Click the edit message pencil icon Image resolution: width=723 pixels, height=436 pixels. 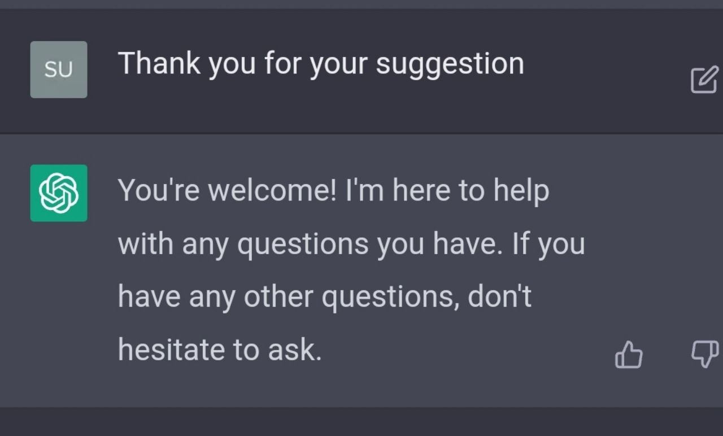coord(704,80)
